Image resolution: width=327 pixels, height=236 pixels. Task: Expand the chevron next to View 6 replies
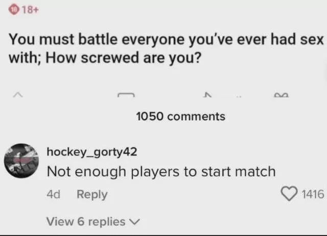135,222
